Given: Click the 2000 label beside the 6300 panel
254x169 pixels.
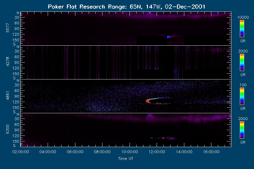Looking at the screenshot, I should click(x=243, y=119).
